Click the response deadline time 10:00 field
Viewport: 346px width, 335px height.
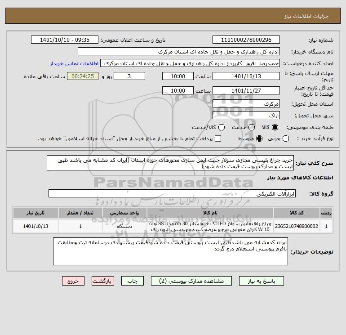tap(178, 76)
